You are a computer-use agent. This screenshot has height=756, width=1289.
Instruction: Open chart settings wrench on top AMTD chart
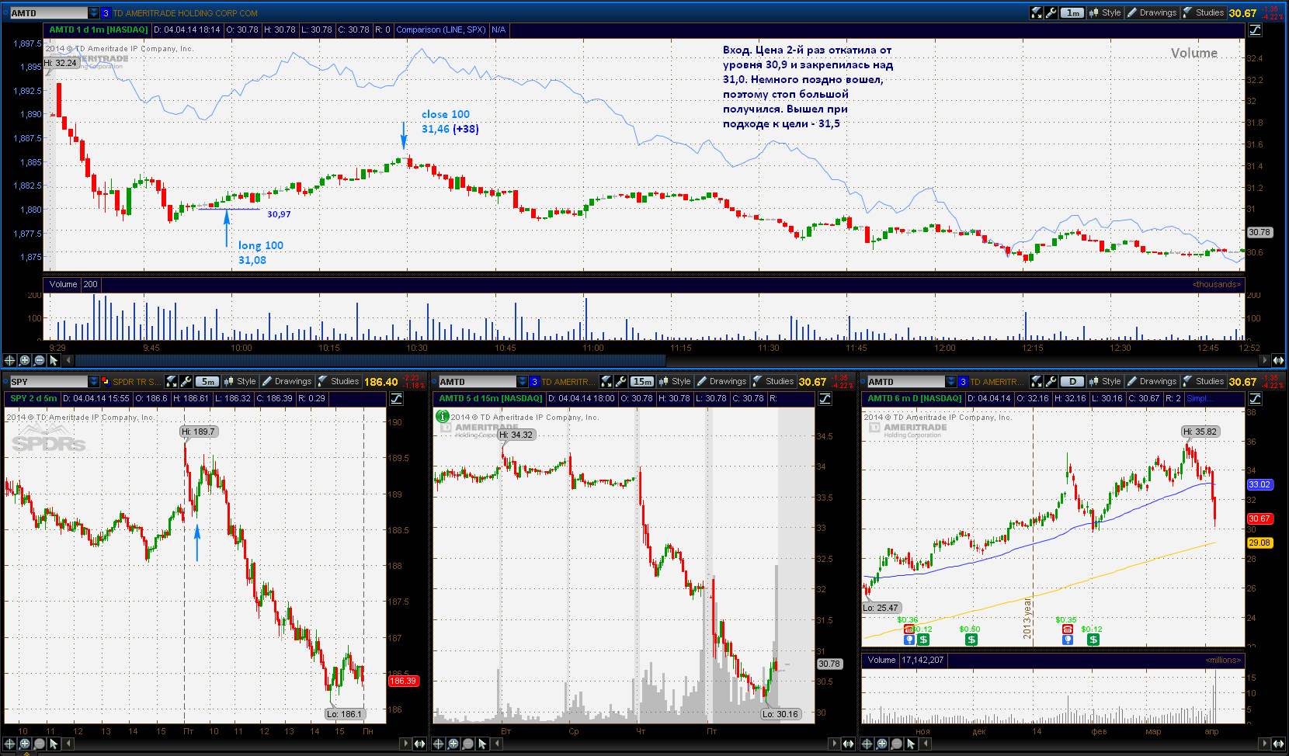point(1051,12)
